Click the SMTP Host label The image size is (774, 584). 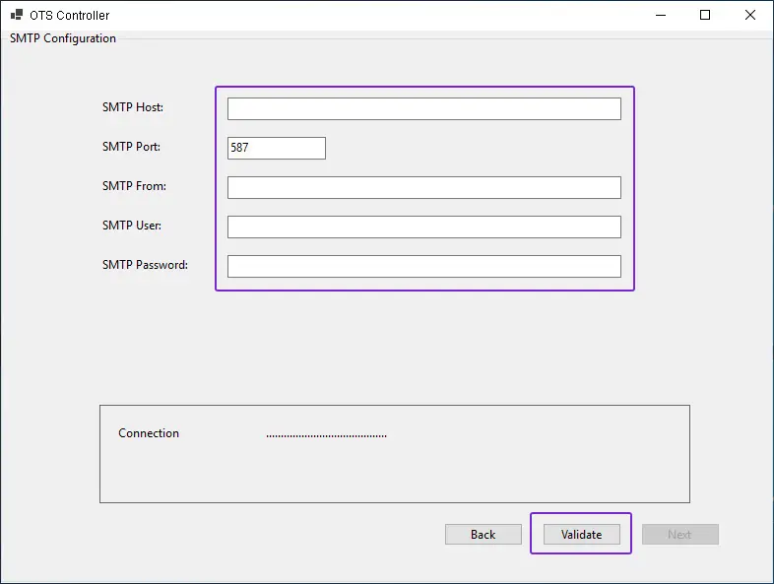click(x=132, y=107)
